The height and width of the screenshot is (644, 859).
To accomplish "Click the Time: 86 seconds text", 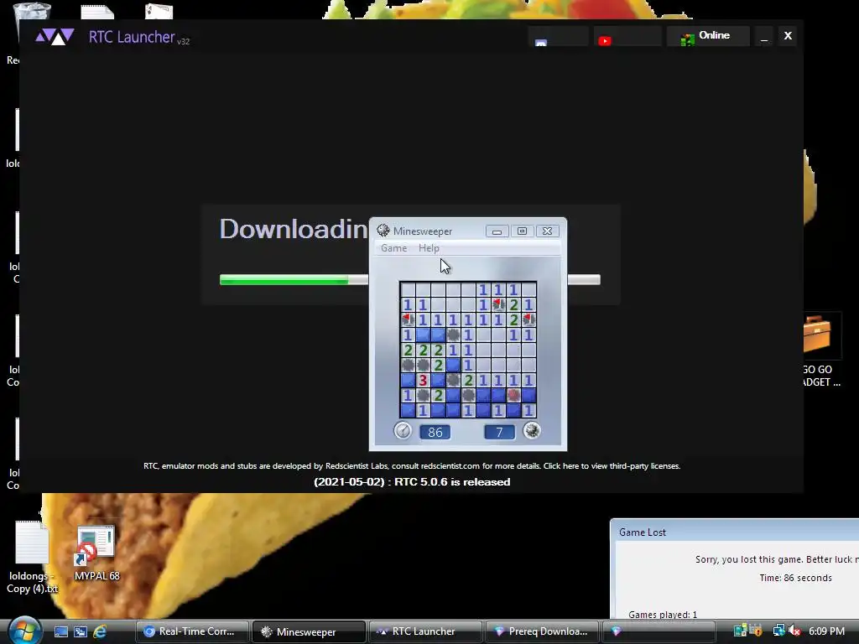I will (795, 579).
